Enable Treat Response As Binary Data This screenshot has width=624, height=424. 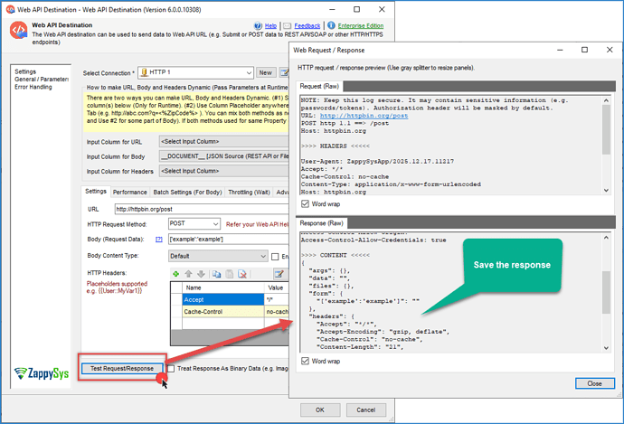pyautogui.click(x=171, y=368)
